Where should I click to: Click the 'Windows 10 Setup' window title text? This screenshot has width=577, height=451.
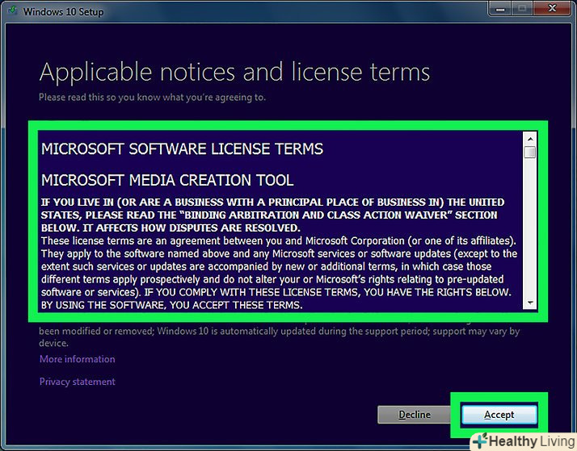coord(63,12)
